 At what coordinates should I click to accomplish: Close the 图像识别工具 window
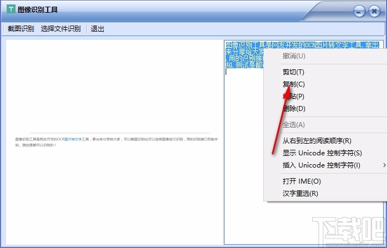pos(374,11)
